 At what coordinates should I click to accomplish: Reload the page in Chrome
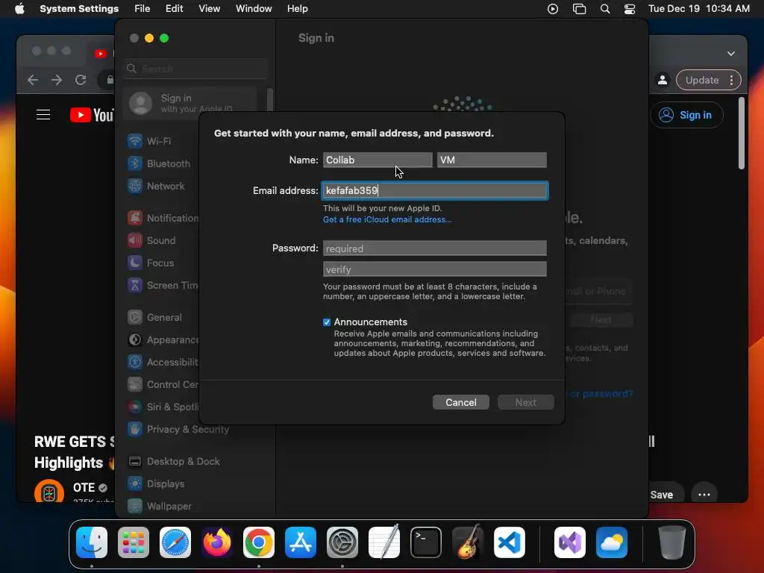pyautogui.click(x=81, y=80)
